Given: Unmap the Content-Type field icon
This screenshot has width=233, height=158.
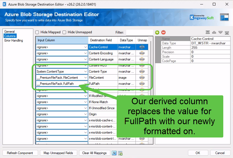Looking at the screenshot, I should click(142, 72).
